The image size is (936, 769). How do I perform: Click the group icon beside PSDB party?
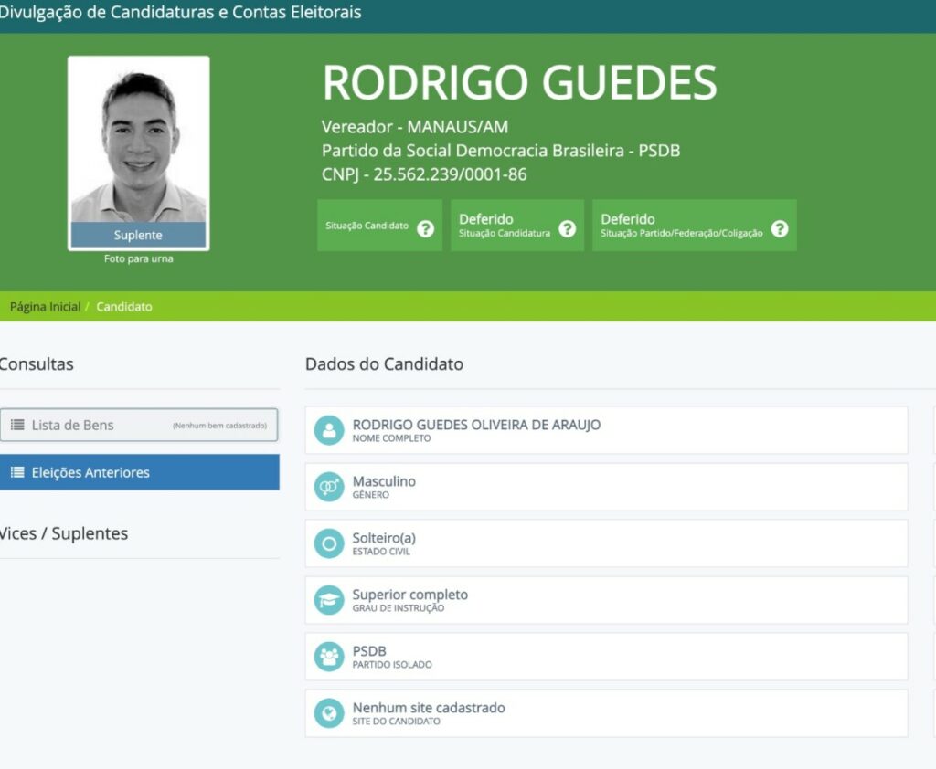329,657
